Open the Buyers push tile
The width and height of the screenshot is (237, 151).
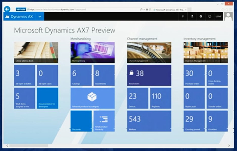[194, 98]
